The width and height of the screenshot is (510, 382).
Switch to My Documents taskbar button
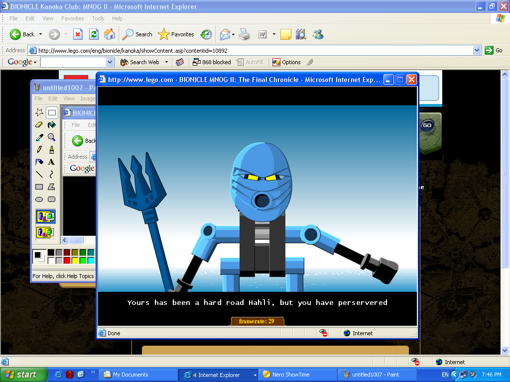click(x=138, y=375)
